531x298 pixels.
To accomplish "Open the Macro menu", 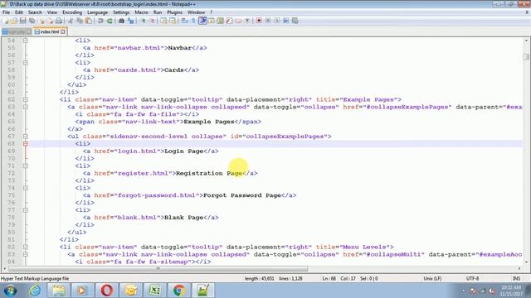I will [x=141, y=12].
